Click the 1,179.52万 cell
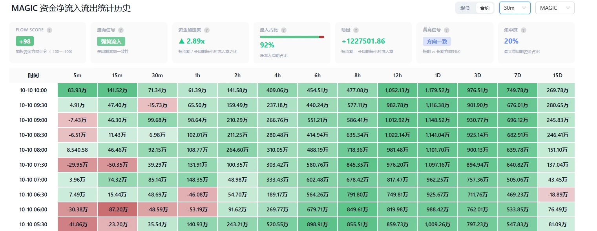The image size is (597, 231). 438,90
